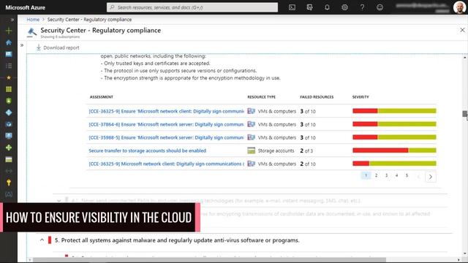Open the green shield icon in sidebar
The image size is (468, 263).
point(9,101)
